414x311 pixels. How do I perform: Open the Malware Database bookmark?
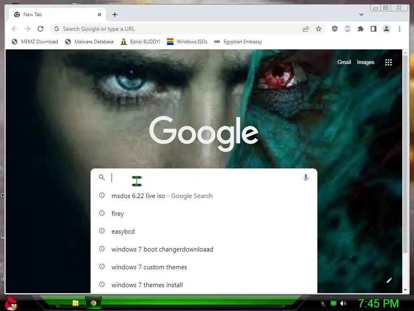(x=89, y=42)
